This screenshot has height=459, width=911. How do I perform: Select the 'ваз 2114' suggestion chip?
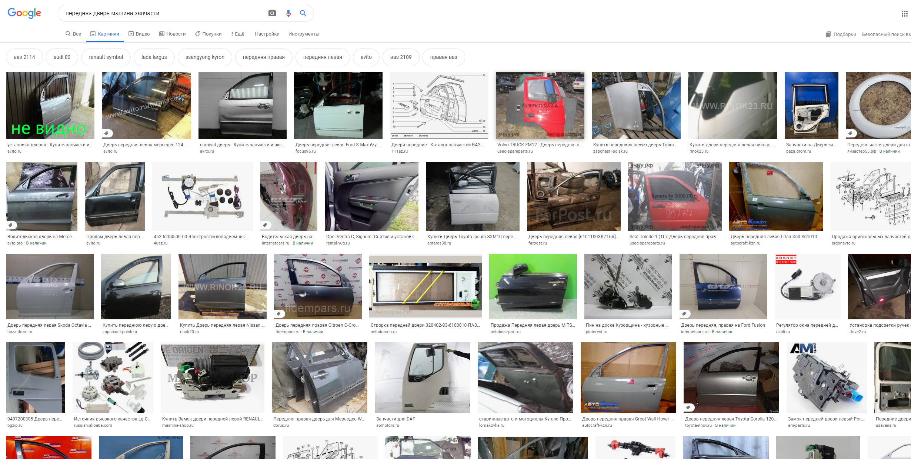tap(24, 57)
